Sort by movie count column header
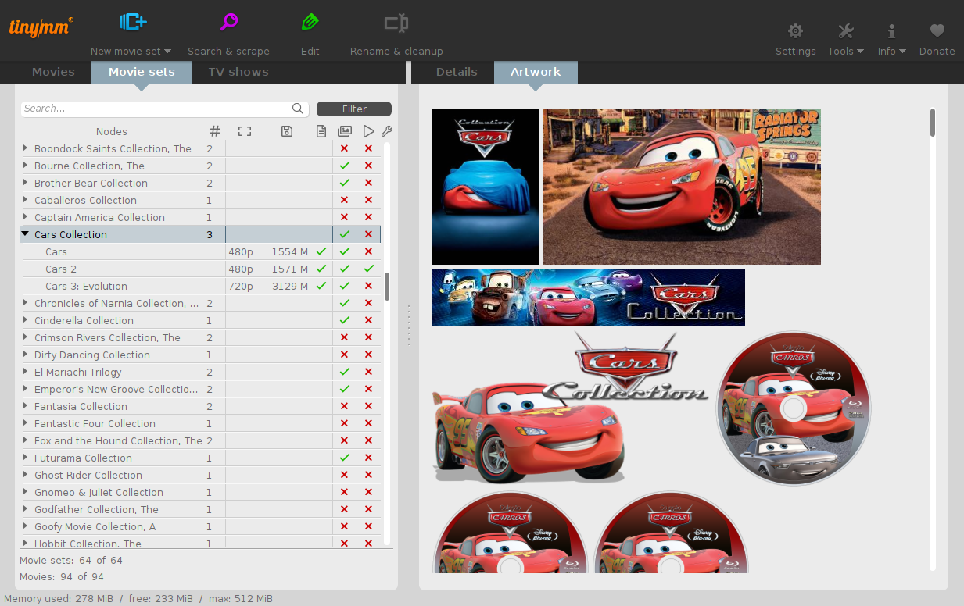The width and height of the screenshot is (964, 606). pos(215,131)
